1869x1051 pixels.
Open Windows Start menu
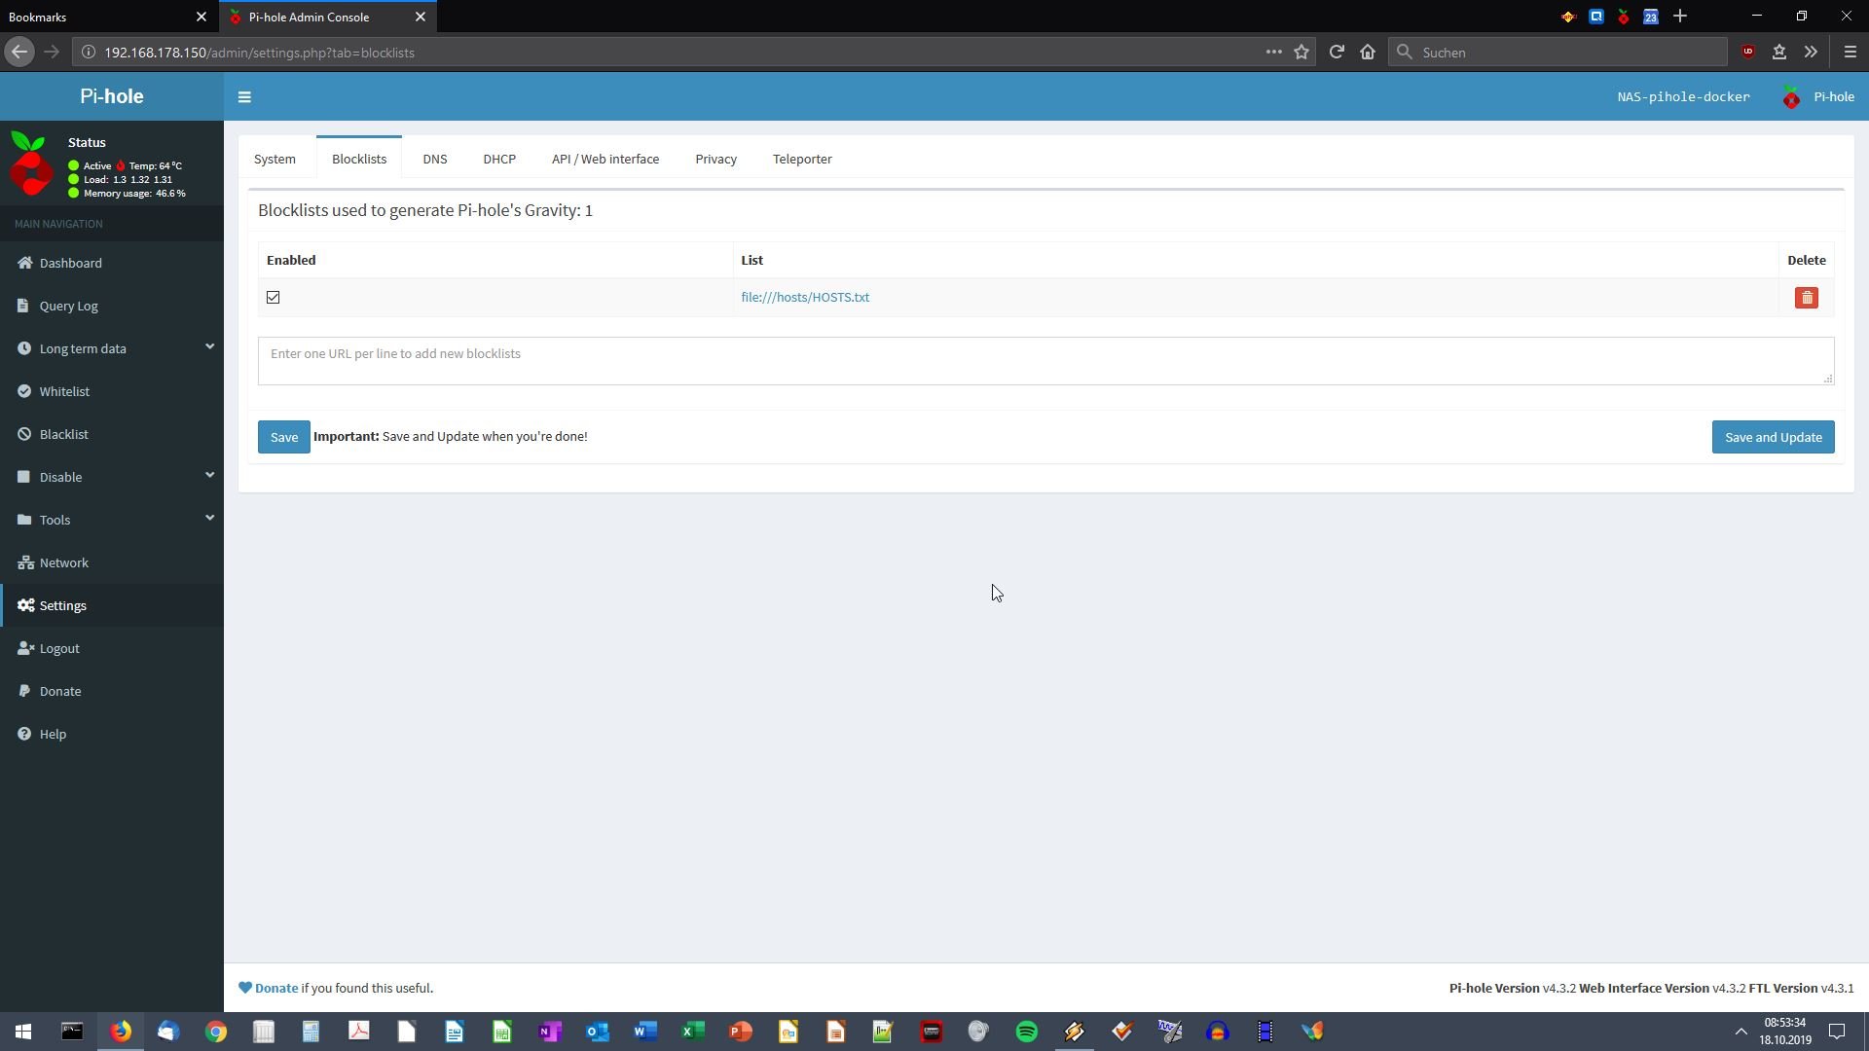[x=23, y=1032]
